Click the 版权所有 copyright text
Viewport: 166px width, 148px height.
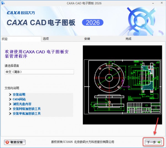click(83, 142)
